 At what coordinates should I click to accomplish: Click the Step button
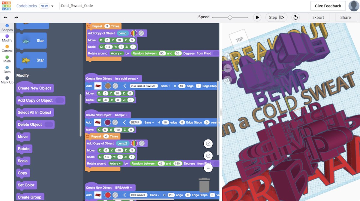point(276,17)
